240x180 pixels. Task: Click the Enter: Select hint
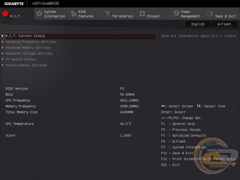click(173, 112)
